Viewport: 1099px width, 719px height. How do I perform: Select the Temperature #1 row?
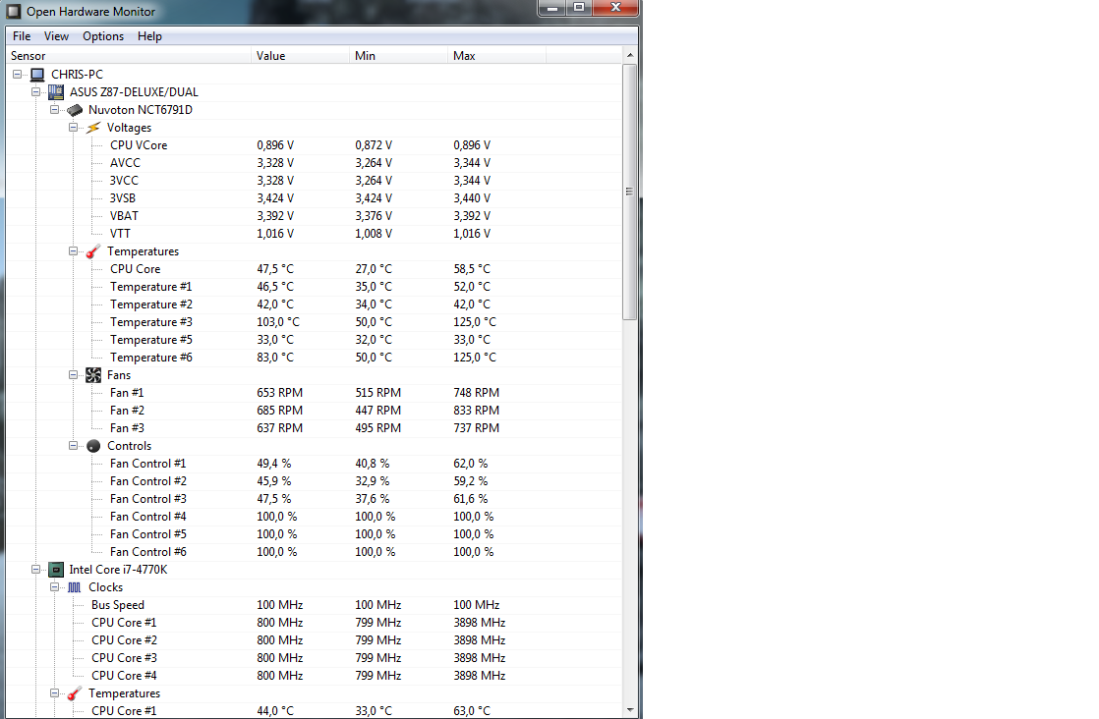(x=314, y=287)
